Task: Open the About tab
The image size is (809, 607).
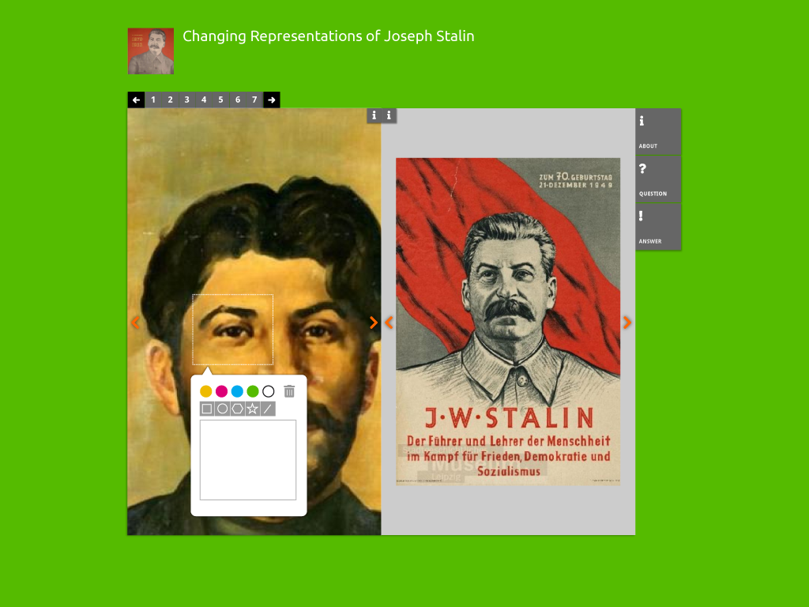Action: pos(658,131)
